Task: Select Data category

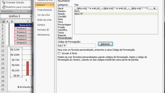Action: 60,19
